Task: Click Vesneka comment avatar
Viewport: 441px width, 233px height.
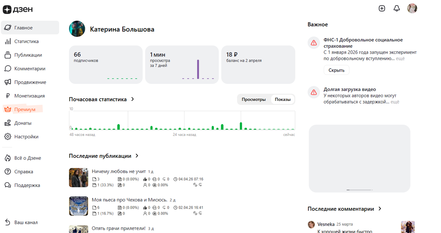Action: pos(311,224)
